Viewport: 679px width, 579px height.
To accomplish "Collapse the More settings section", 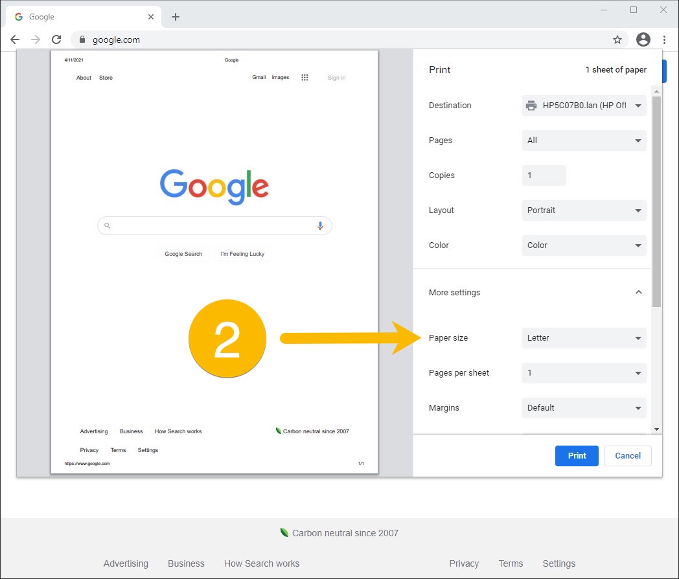I will tap(638, 293).
